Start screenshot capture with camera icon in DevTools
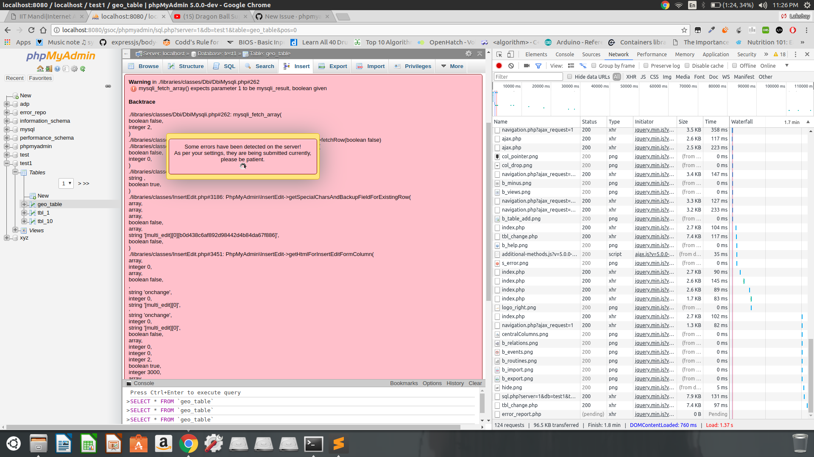Viewport: 814px width, 457px height. coord(527,66)
